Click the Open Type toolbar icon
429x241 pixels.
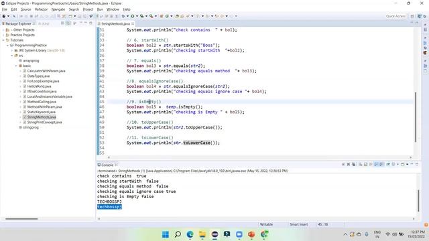(177, 16)
